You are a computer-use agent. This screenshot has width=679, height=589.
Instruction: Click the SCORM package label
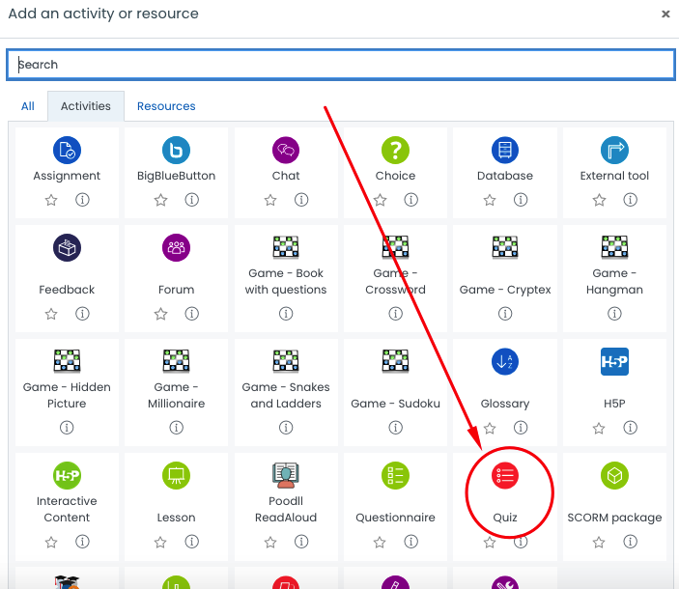[614, 518]
